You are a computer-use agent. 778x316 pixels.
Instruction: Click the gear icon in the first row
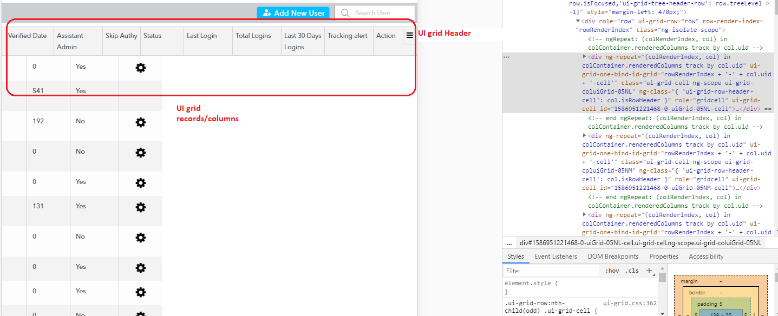click(x=140, y=68)
